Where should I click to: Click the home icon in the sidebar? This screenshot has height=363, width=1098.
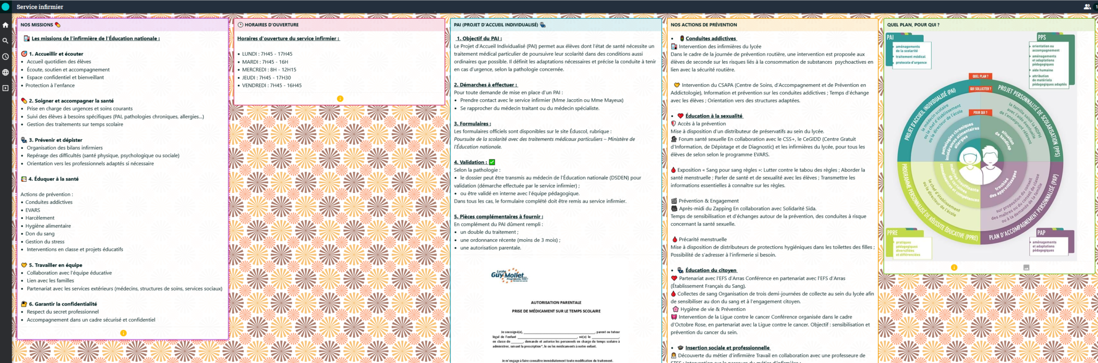5,25
